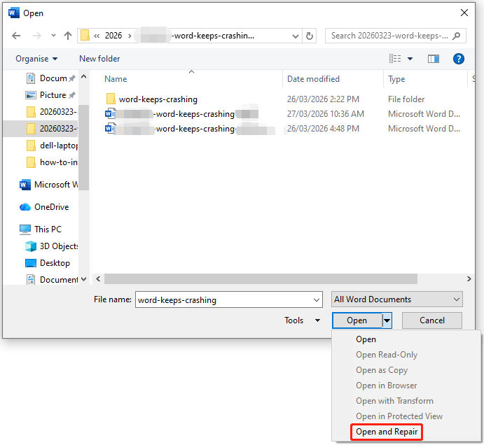Choose Open Read-Only menu item

(x=387, y=355)
